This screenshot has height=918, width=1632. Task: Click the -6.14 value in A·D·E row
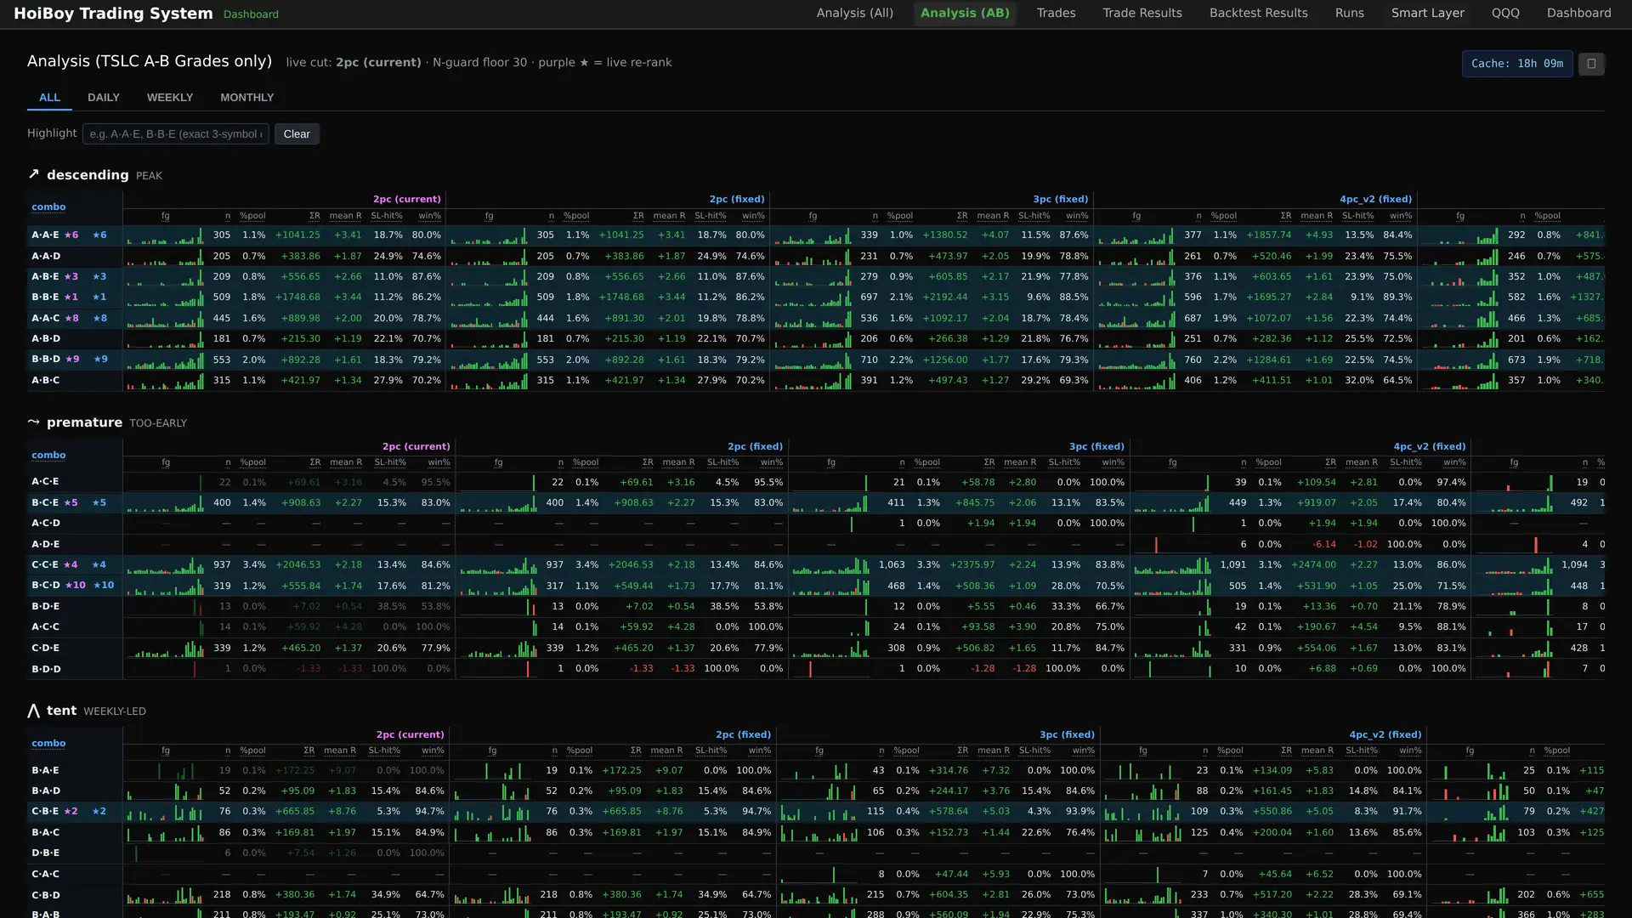pos(1324,545)
